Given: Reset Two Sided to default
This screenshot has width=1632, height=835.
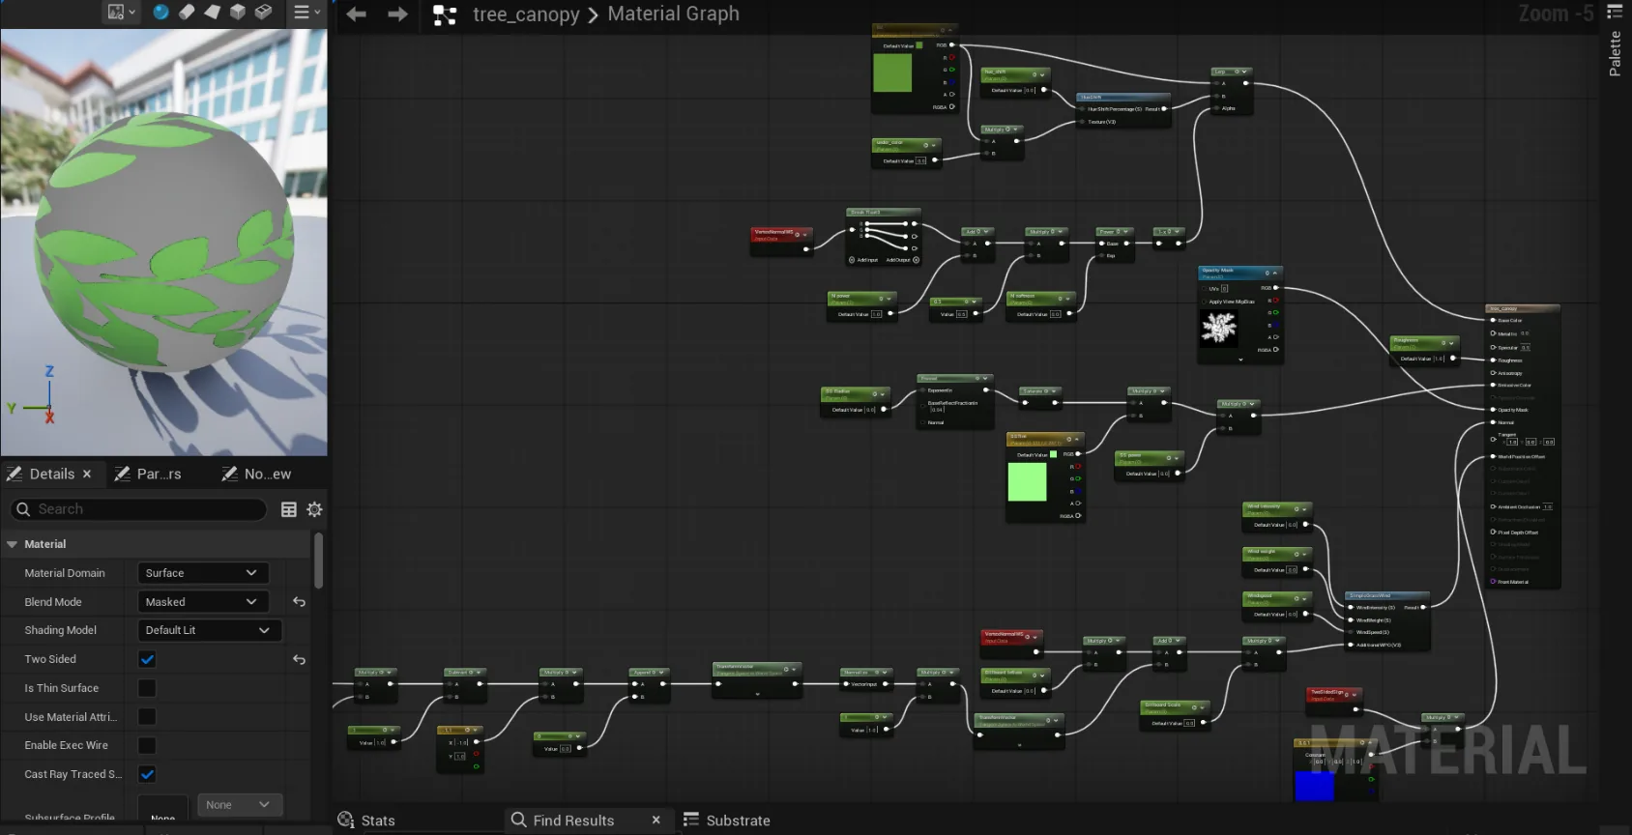Looking at the screenshot, I should 299,659.
